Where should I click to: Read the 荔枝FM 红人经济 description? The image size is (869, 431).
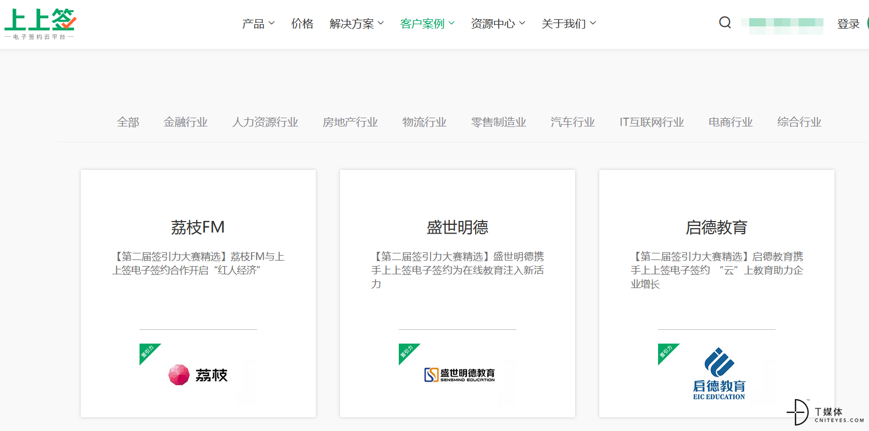tap(198, 263)
